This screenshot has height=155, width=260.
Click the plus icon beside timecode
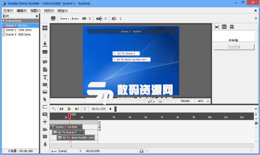click(110, 109)
